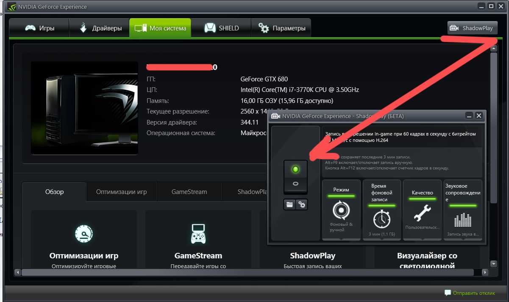Click the Отправить отклик feedback link
Image resolution: width=509 pixels, height=302 pixels.
point(474,293)
